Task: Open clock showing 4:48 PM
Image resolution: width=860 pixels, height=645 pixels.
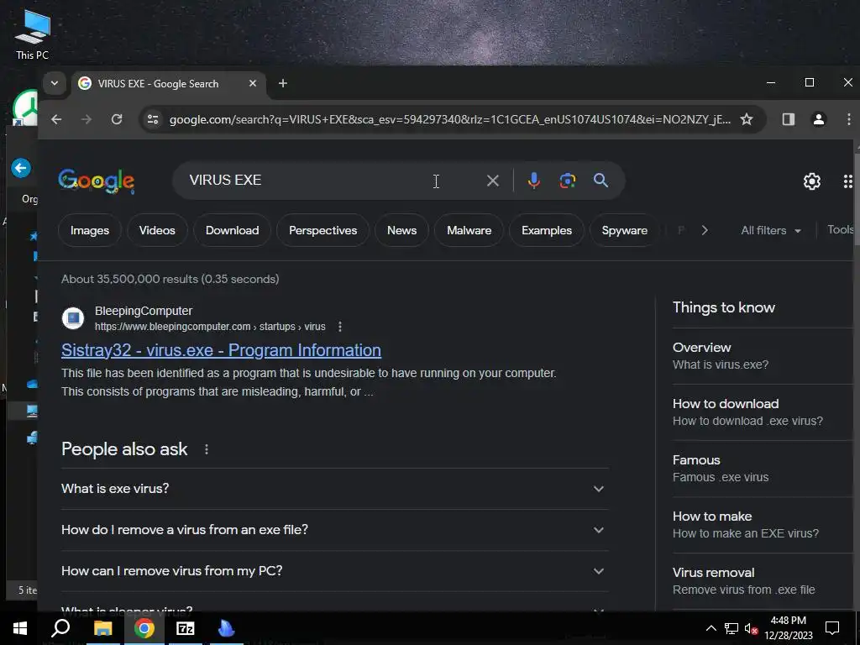Action: pos(788,628)
